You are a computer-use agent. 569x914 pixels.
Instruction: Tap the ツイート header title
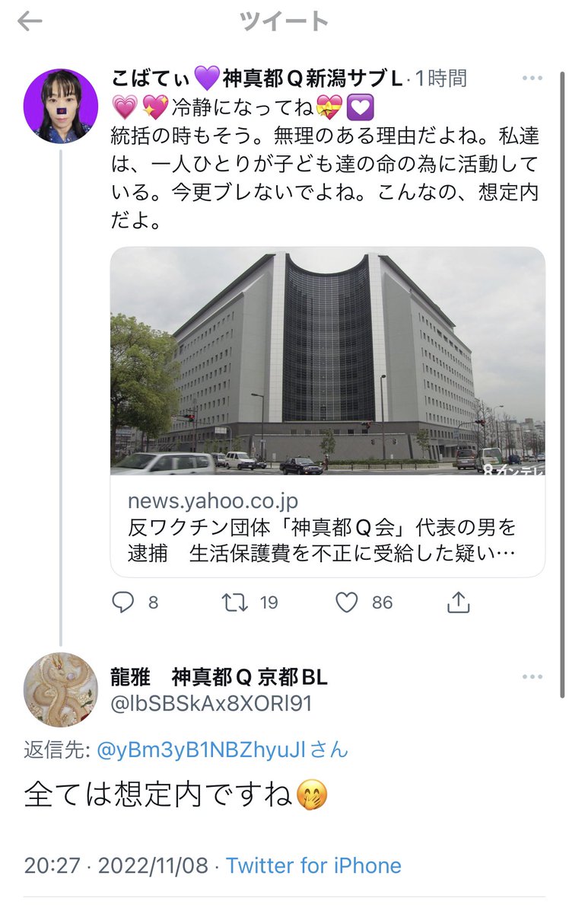[x=284, y=21]
